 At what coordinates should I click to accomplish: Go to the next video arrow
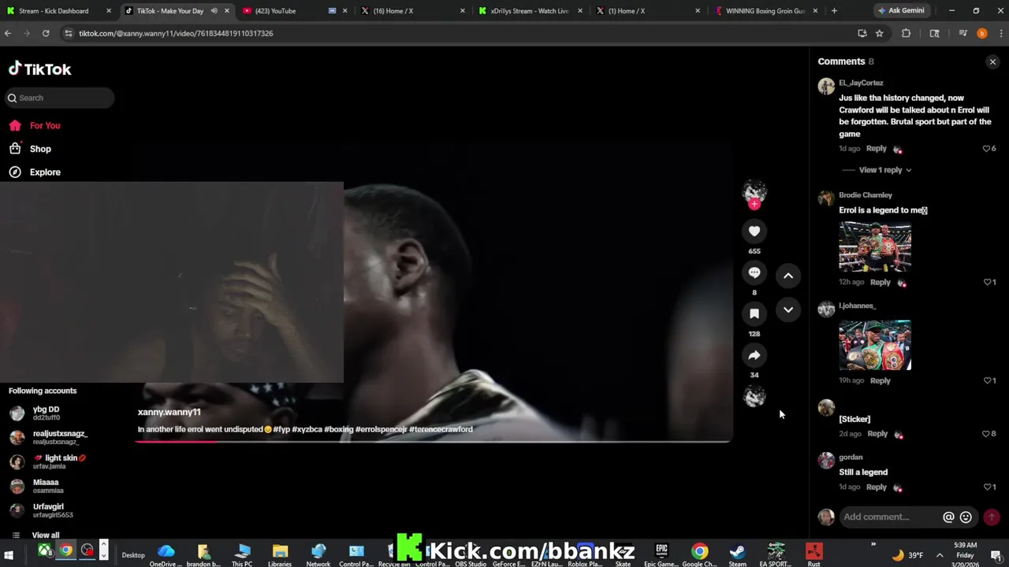point(788,309)
